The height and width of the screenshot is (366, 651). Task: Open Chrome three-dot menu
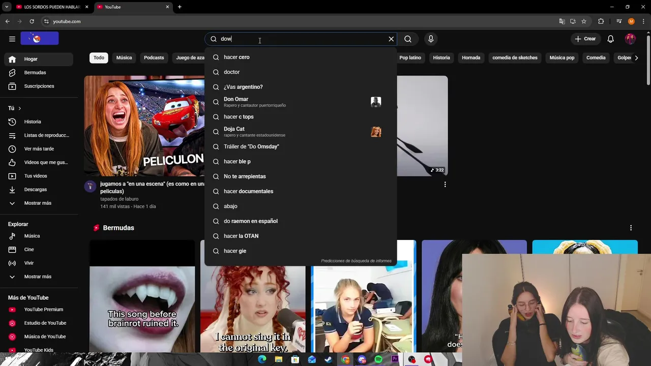[643, 21]
